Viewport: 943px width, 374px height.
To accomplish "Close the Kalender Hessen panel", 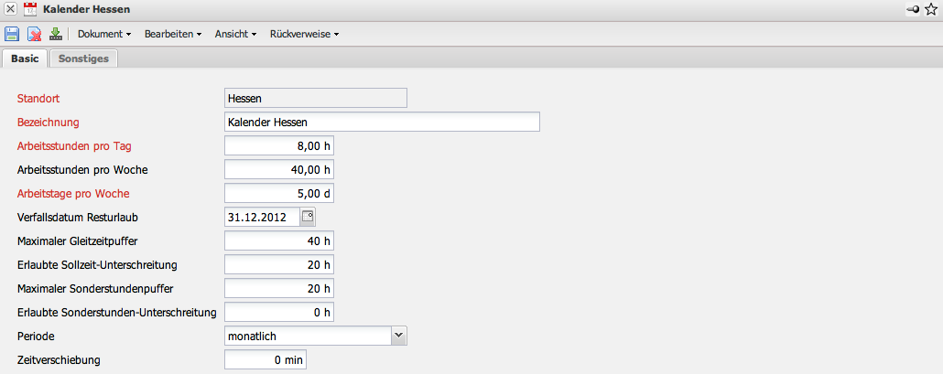I will click(x=10, y=9).
